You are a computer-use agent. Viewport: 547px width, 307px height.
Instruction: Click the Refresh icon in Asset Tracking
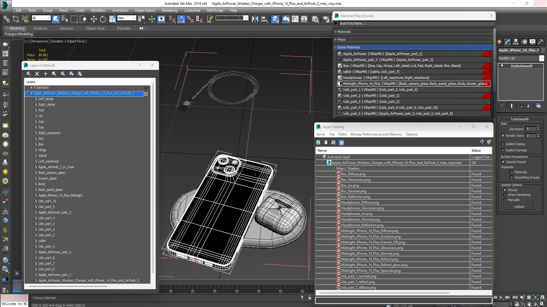pyautogui.click(x=318, y=142)
